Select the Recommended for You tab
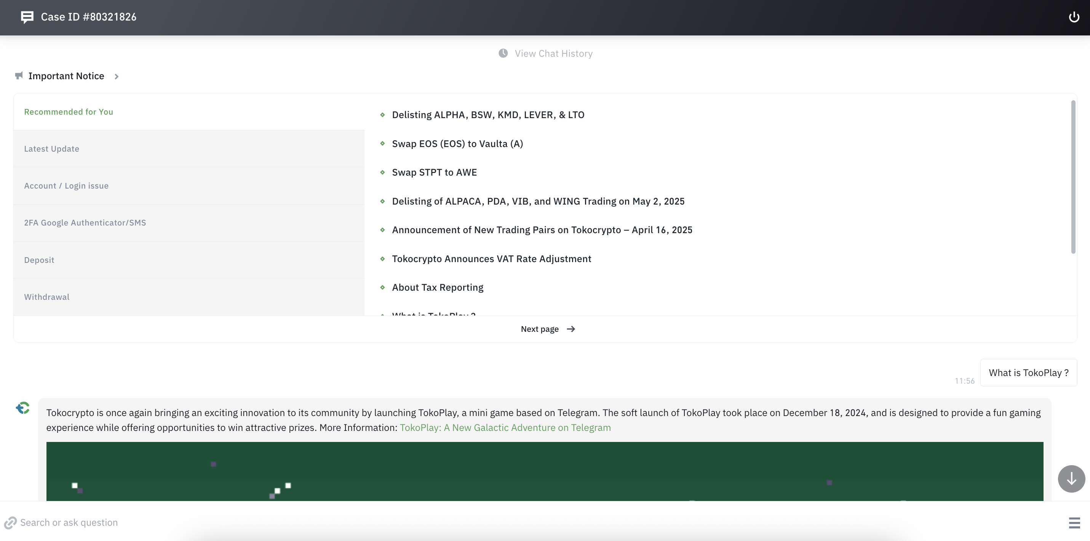Viewport: 1090px width, 541px height. (x=189, y=112)
